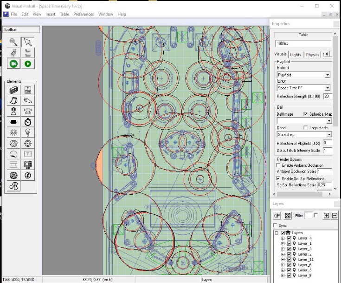The width and height of the screenshot is (341, 283).
Task: Select the Gate element tool
Action: (28, 90)
